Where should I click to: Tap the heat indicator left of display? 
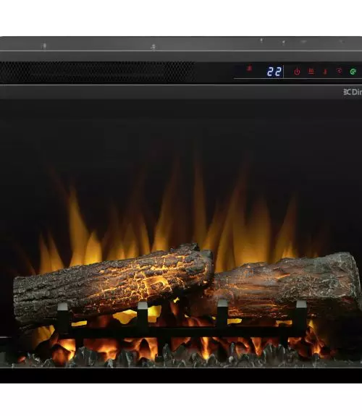[249, 69]
